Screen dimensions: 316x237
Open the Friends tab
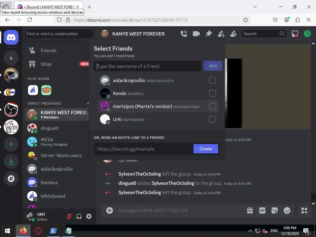pyautogui.click(x=57, y=51)
